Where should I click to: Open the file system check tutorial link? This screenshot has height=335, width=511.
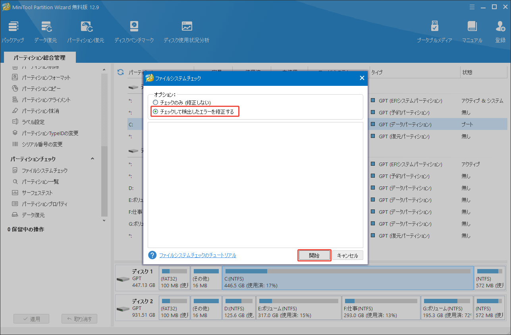pos(198,255)
